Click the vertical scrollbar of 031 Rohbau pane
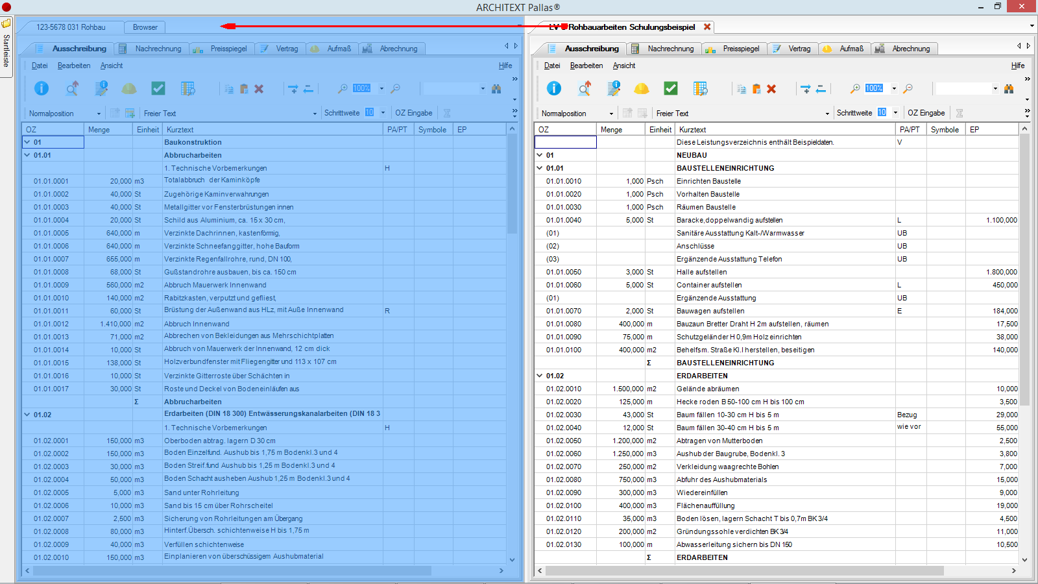1038x584 pixels. 512,183
